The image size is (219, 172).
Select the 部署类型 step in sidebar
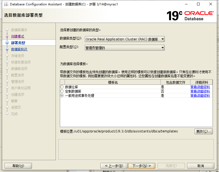pos(18,43)
